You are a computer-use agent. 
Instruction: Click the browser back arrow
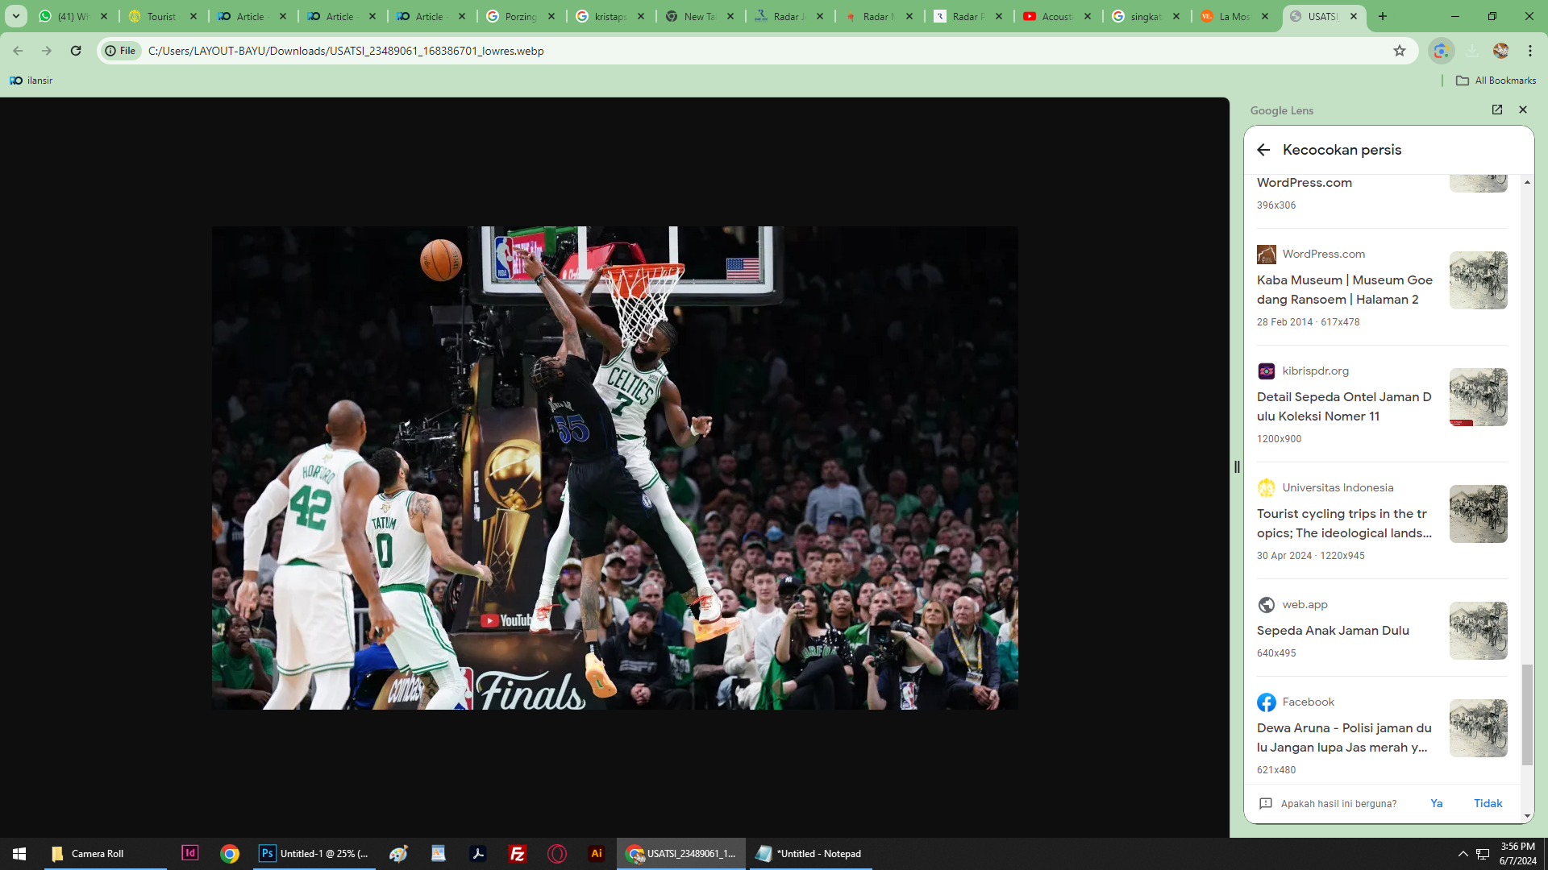[x=18, y=51]
